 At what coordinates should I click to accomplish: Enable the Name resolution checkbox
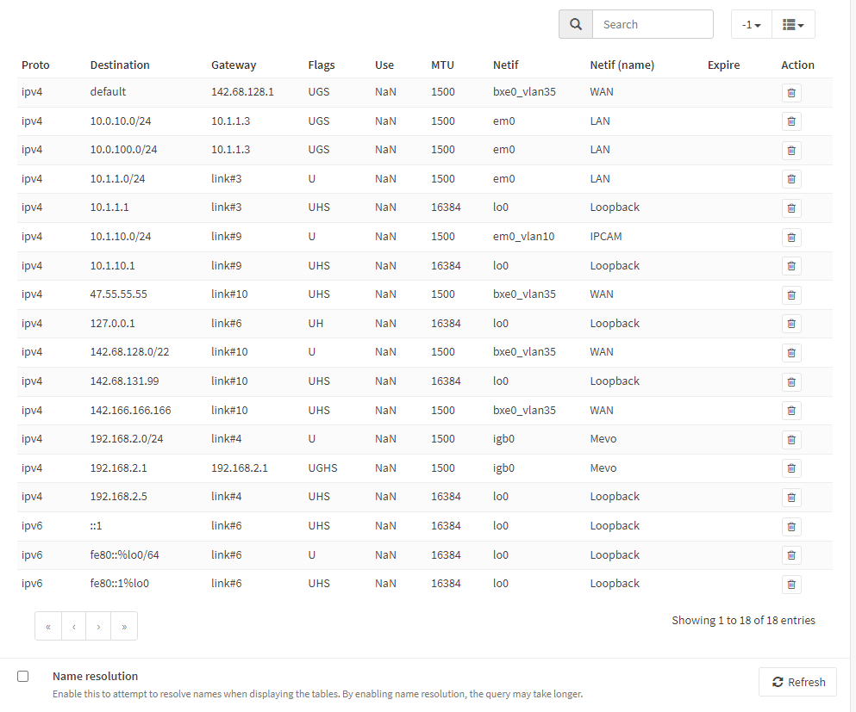tap(23, 677)
